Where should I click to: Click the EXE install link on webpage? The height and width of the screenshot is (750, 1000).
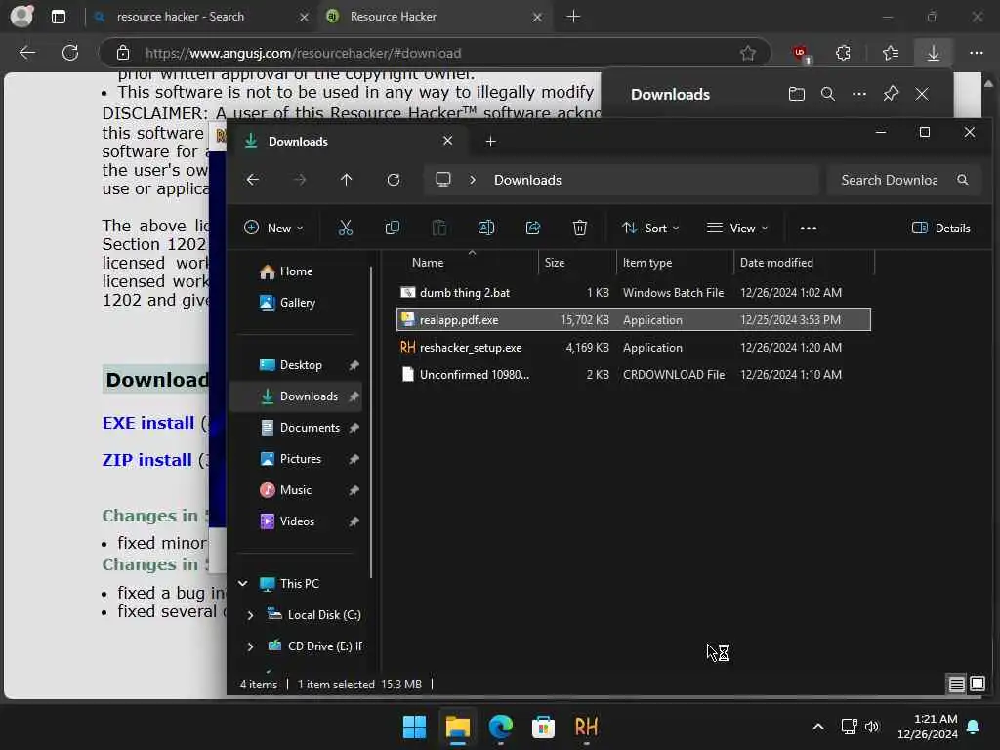click(148, 423)
